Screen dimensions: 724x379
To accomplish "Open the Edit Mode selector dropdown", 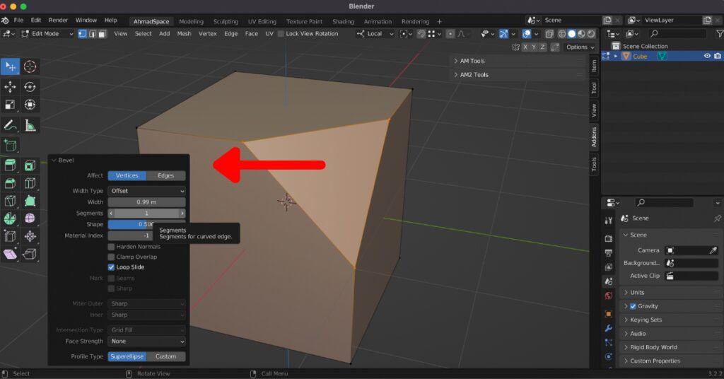I will pos(47,33).
